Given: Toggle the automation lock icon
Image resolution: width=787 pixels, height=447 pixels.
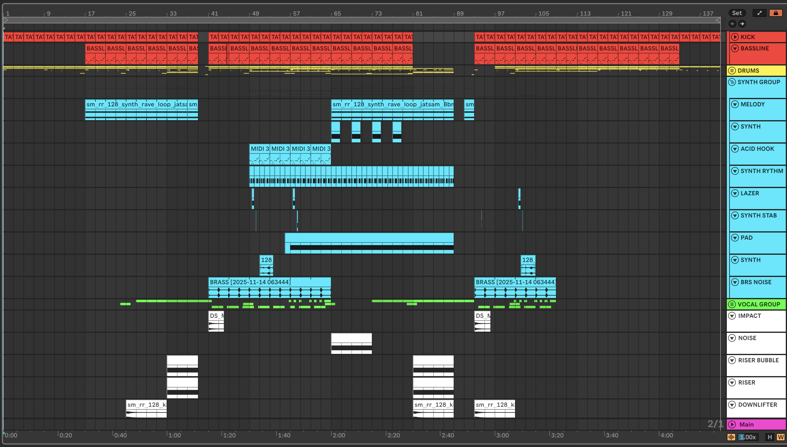Looking at the screenshot, I should click(776, 13).
